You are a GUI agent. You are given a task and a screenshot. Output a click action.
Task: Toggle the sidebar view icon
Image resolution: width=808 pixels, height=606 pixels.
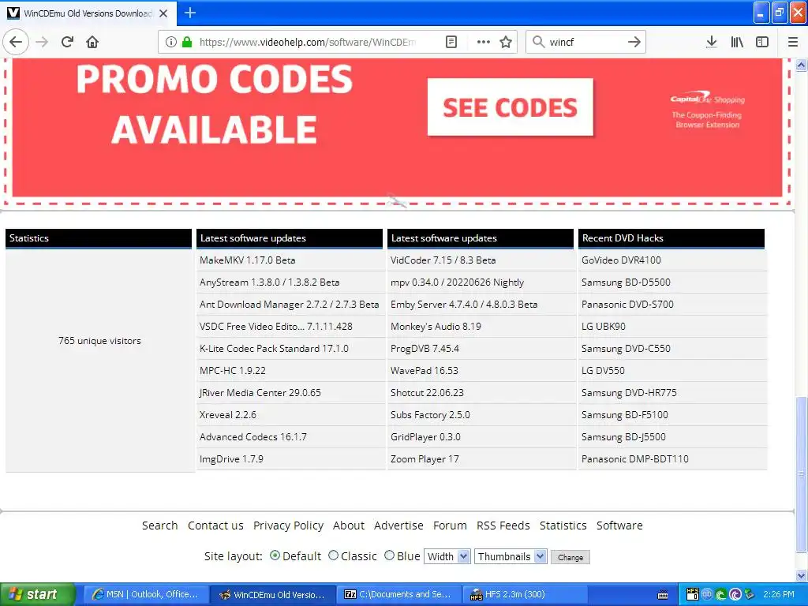tap(762, 42)
